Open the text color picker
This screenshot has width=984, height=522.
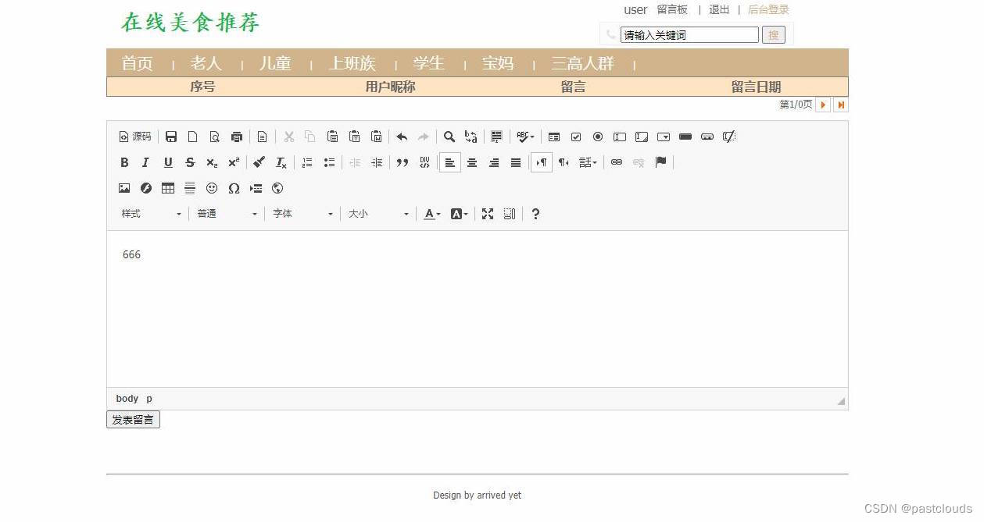pyautogui.click(x=432, y=214)
